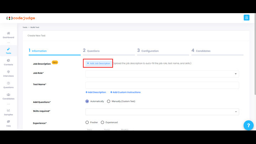Click the user profile icon at top right

click(246, 18)
